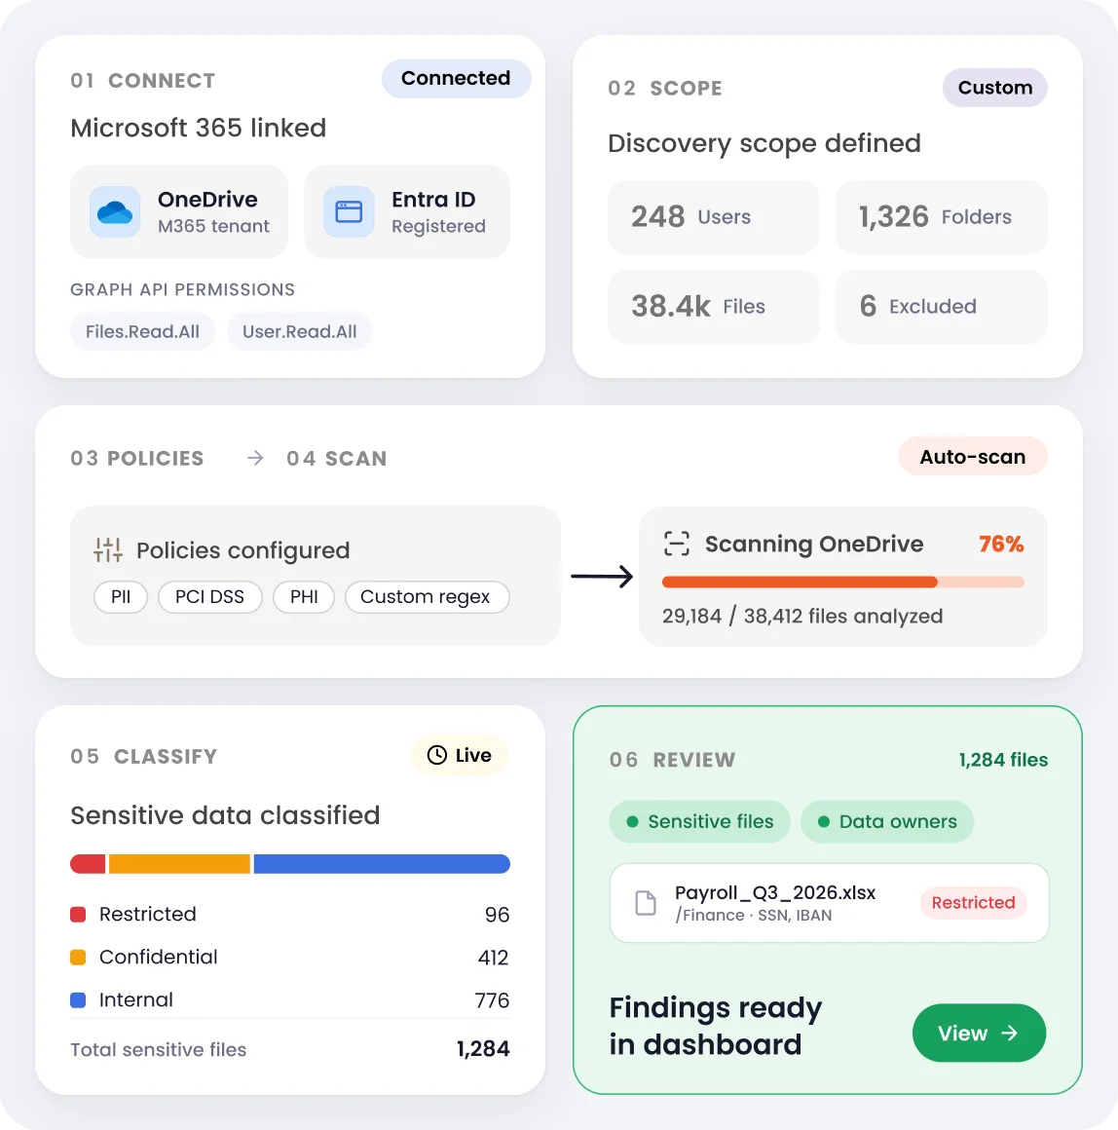
Task: Click the "Microsoft 365 linked" heading
Action: point(198,129)
